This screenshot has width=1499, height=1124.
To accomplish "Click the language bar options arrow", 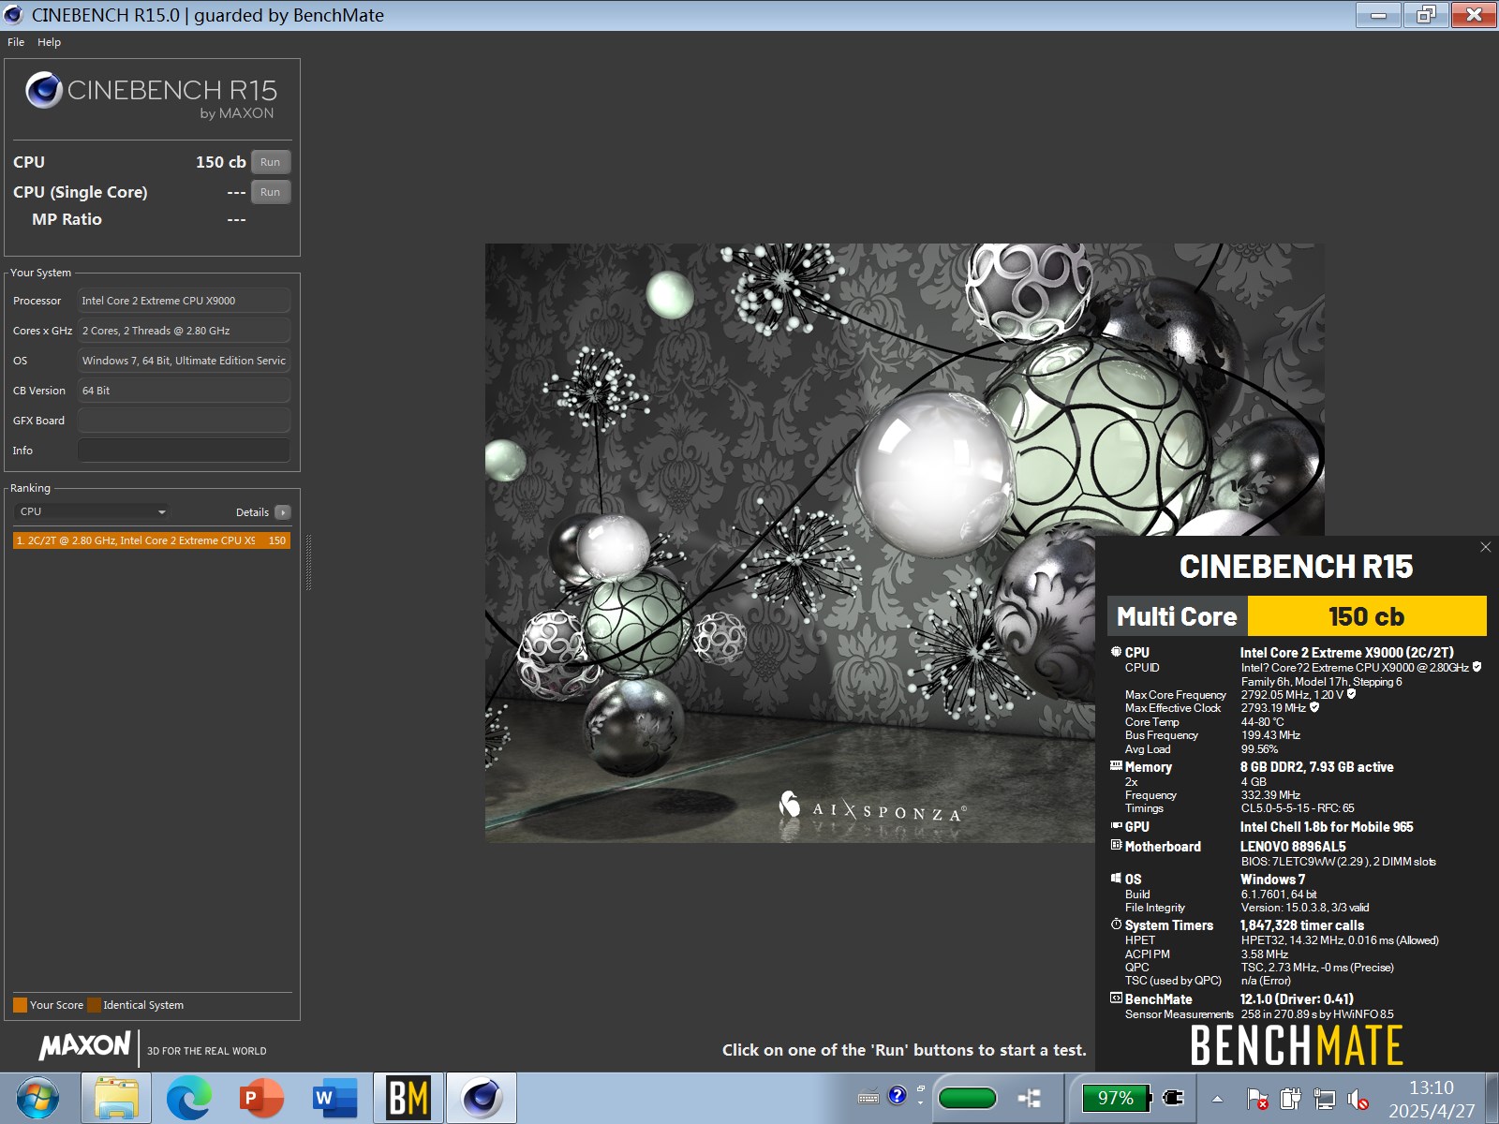I will coord(920,1103).
